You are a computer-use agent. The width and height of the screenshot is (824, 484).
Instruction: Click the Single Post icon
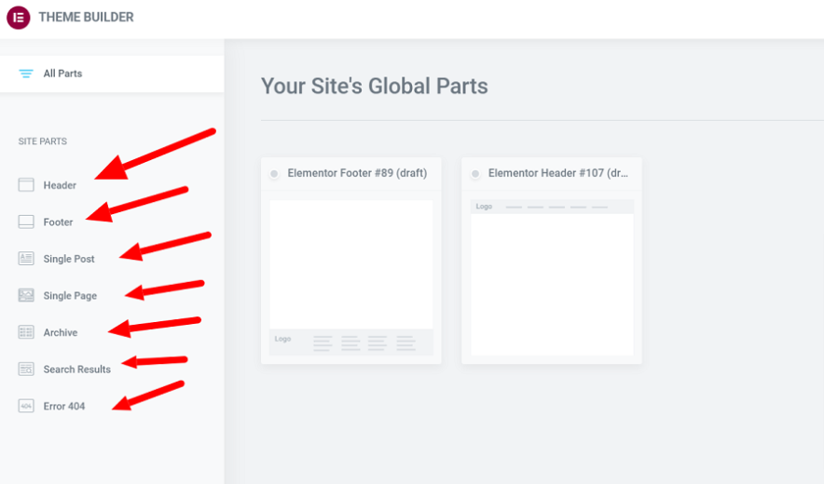click(26, 258)
